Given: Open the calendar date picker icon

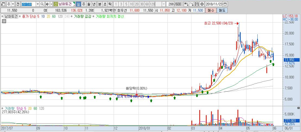Looking at the screenshot, I should 225,4.
